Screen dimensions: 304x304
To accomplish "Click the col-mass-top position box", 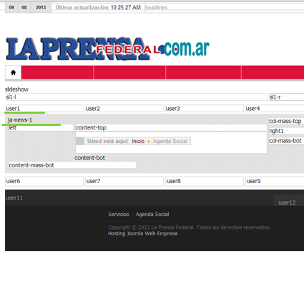I will pos(286,121).
